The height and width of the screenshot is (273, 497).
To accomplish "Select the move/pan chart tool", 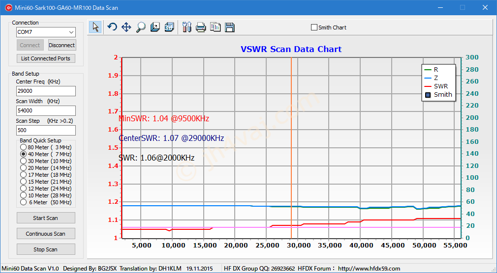I will pyautogui.click(x=126, y=27).
